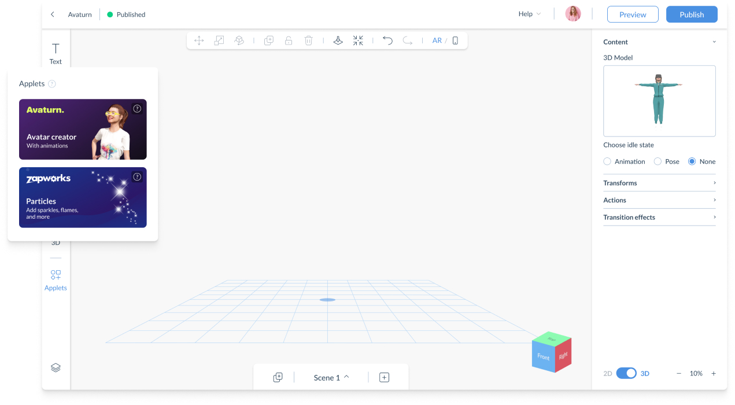Select the Move tool in the toolbar
The width and height of the screenshot is (735, 405).
point(199,40)
